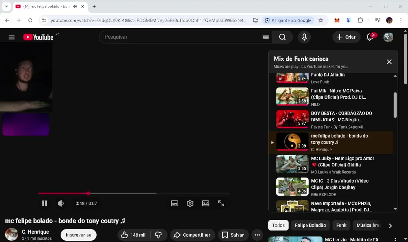Mute the video volume
Image resolution: width=408 pixels, height=242 pixels.
point(61,203)
